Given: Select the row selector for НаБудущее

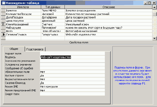Looking at the screenshot, I should point(3,28).
